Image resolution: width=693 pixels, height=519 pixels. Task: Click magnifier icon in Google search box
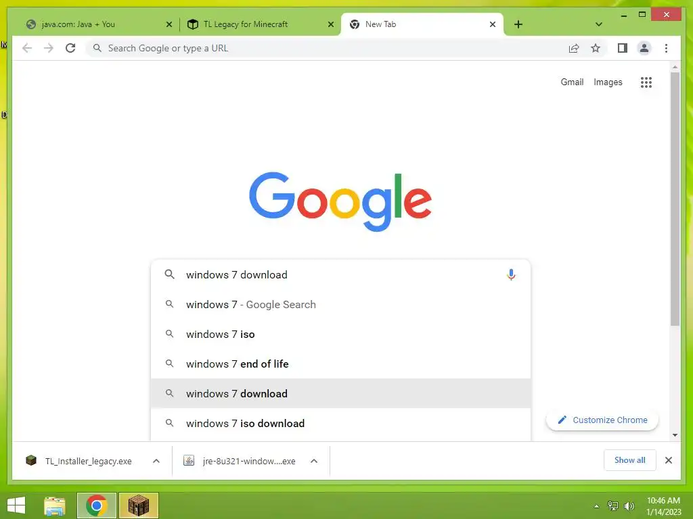click(x=169, y=274)
